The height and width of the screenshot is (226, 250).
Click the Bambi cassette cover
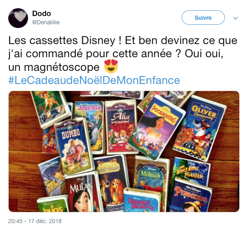51,109
